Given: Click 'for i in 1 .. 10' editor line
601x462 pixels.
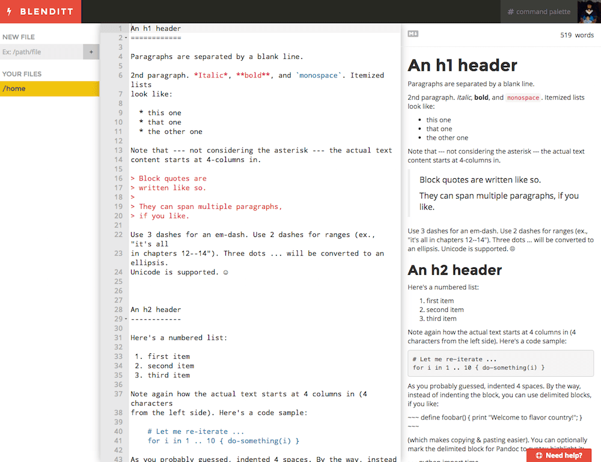Looking at the screenshot, I should coord(223,441).
